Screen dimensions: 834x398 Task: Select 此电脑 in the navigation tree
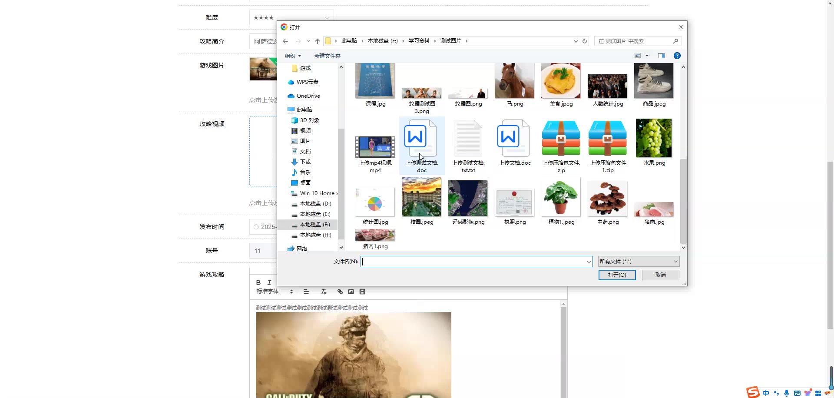[x=300, y=110]
